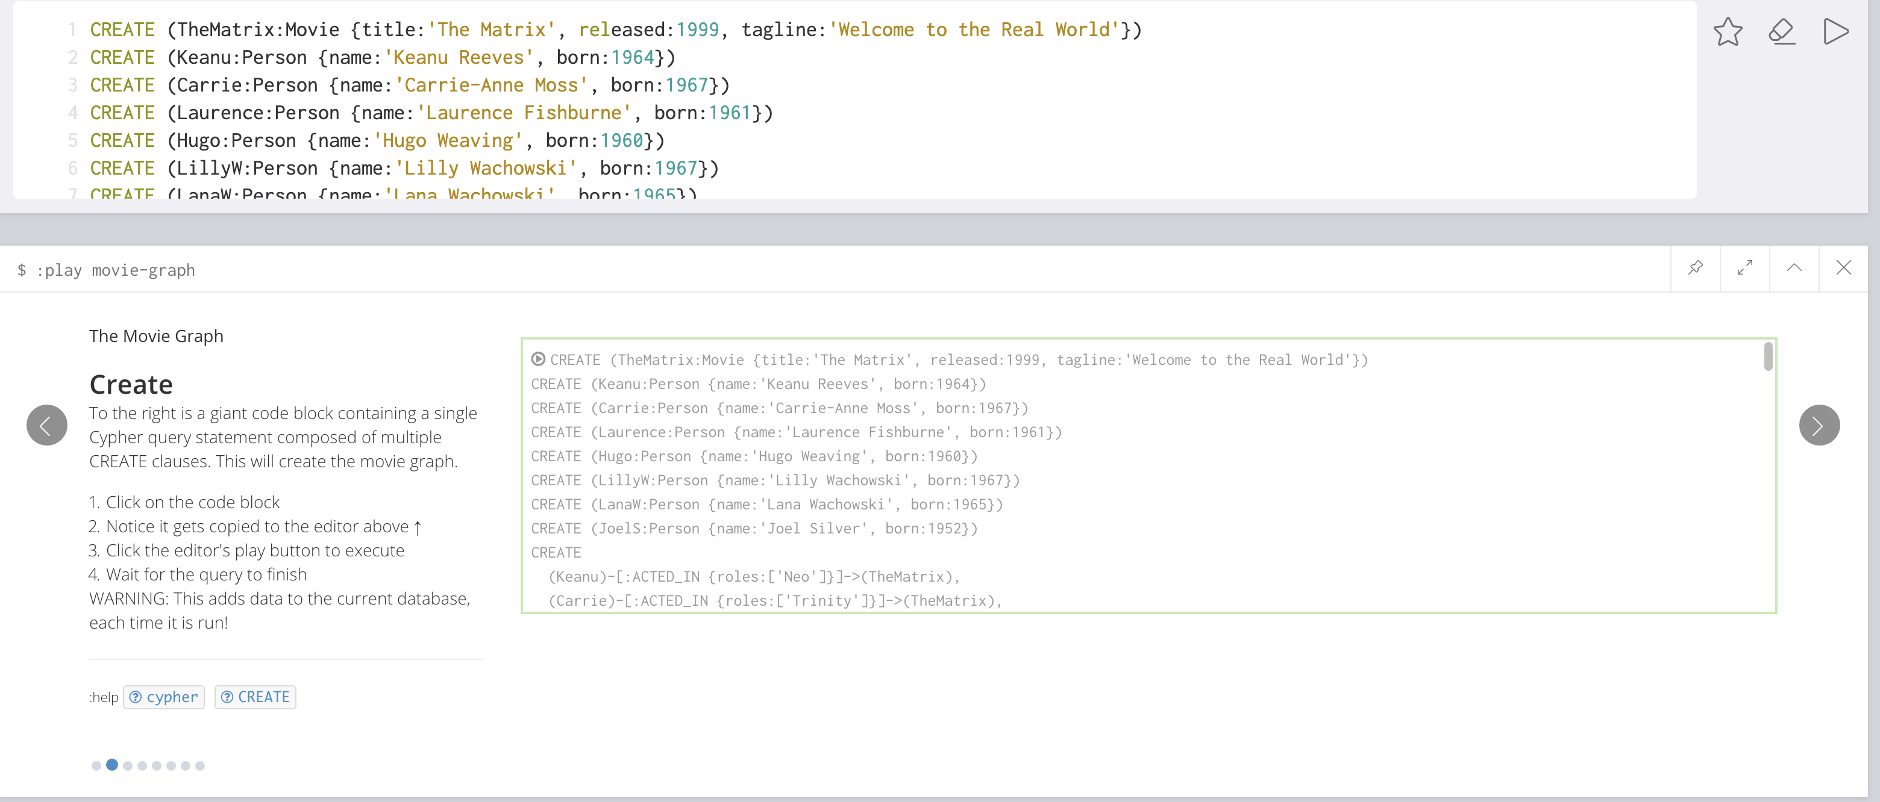Viewport: 1880px width, 802px height.
Task: Save query as favorite with star icon
Action: pyautogui.click(x=1728, y=31)
